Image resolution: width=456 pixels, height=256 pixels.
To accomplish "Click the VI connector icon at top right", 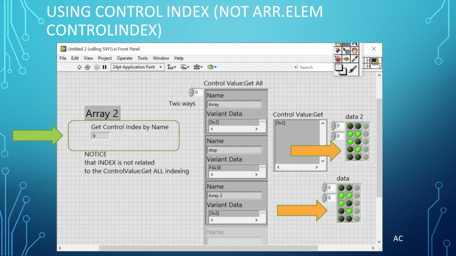I will (375, 61).
